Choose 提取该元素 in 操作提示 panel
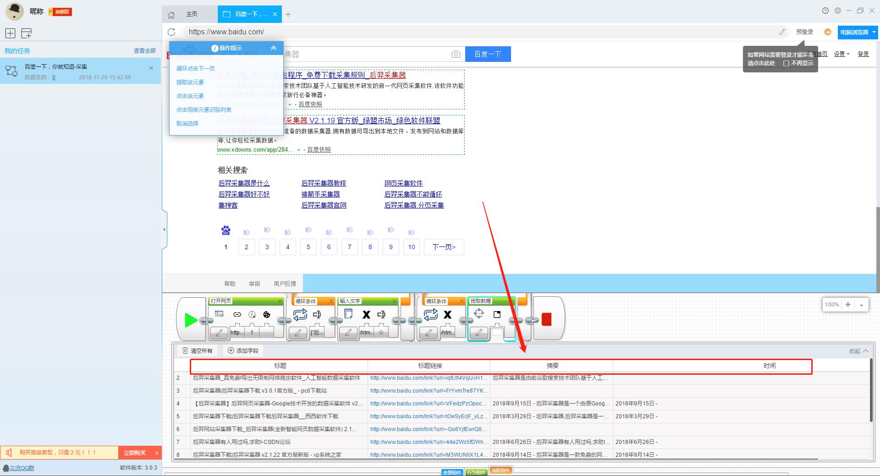 coord(190,82)
